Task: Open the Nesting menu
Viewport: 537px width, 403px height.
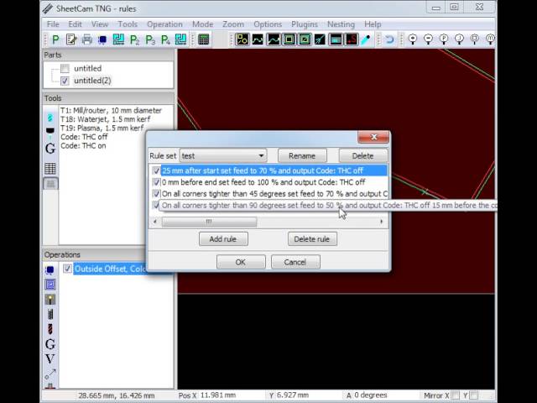Action: (x=341, y=24)
